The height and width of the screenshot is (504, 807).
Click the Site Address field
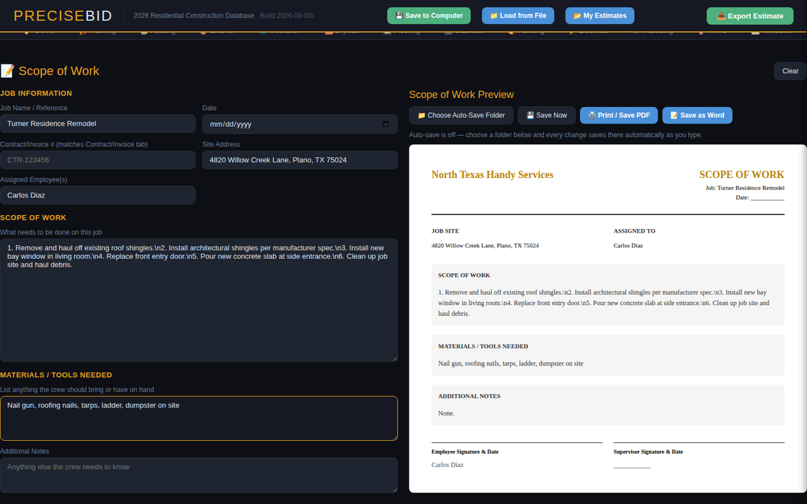click(x=300, y=160)
